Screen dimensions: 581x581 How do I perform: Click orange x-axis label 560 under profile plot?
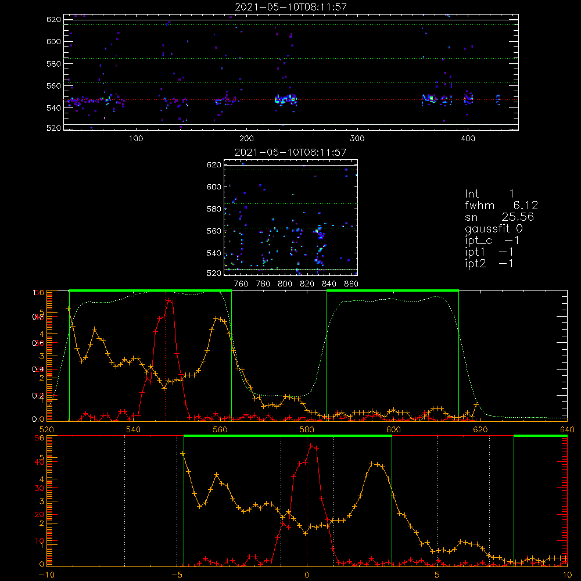[x=220, y=430]
